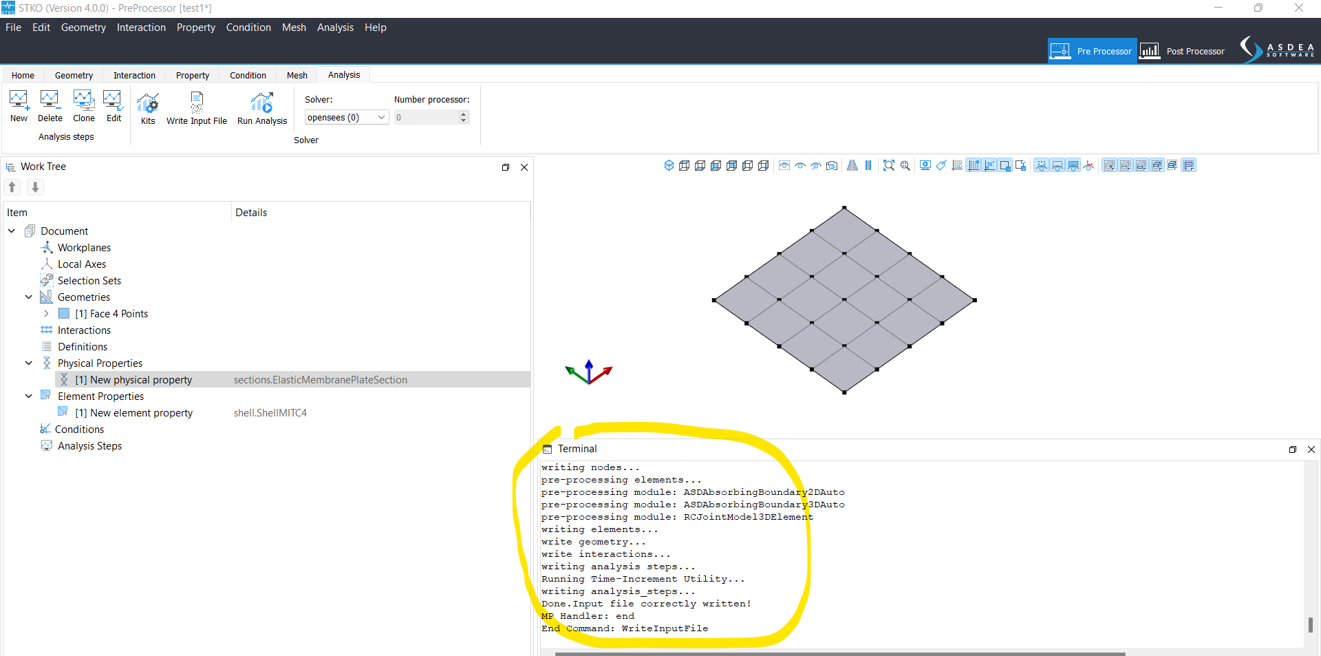Image resolution: width=1321 pixels, height=656 pixels.
Task: Float the Work Tree panel
Action: pyautogui.click(x=506, y=167)
